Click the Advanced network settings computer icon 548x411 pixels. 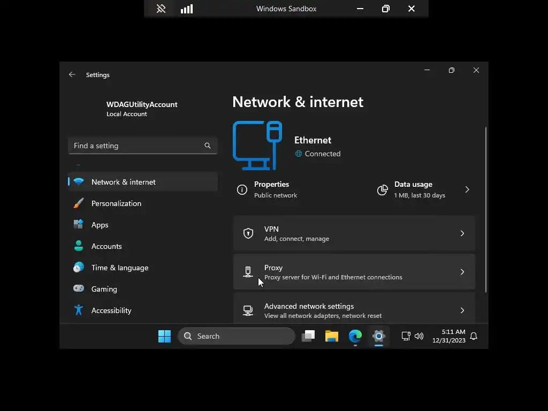point(248,310)
